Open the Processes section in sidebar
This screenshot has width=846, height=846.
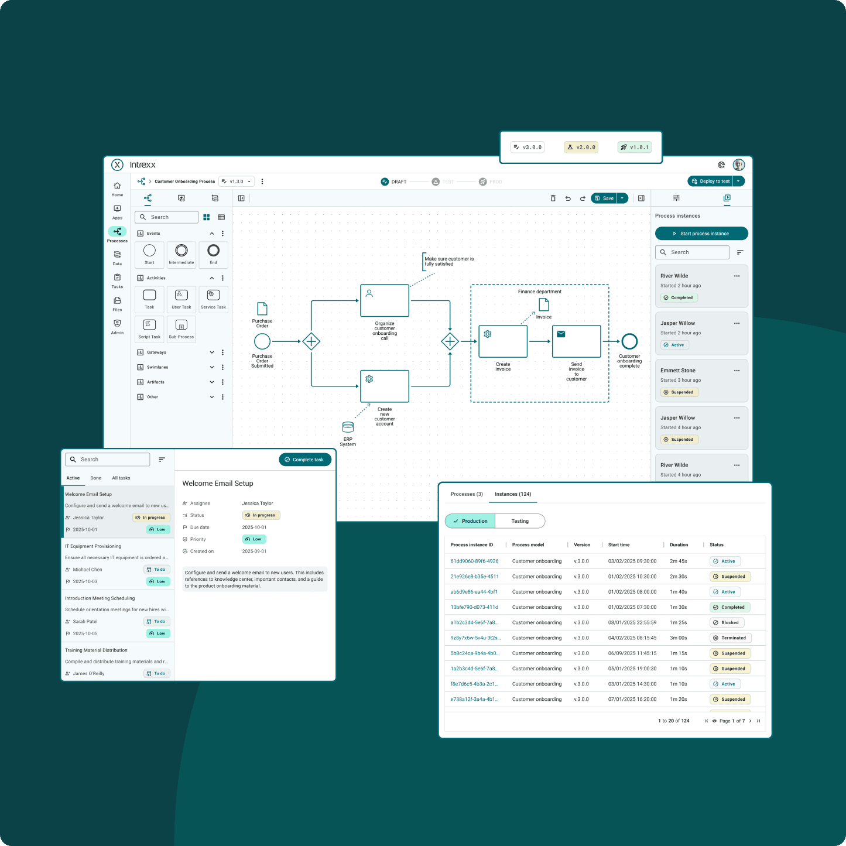(x=117, y=234)
